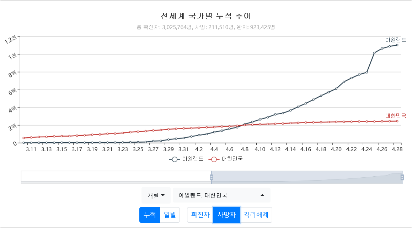Click the red 대한민국 line end label
This screenshot has width=412, height=228.
pos(395,116)
